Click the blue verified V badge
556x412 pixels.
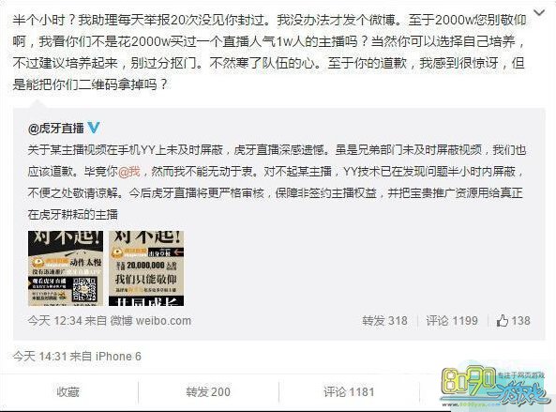(x=94, y=128)
